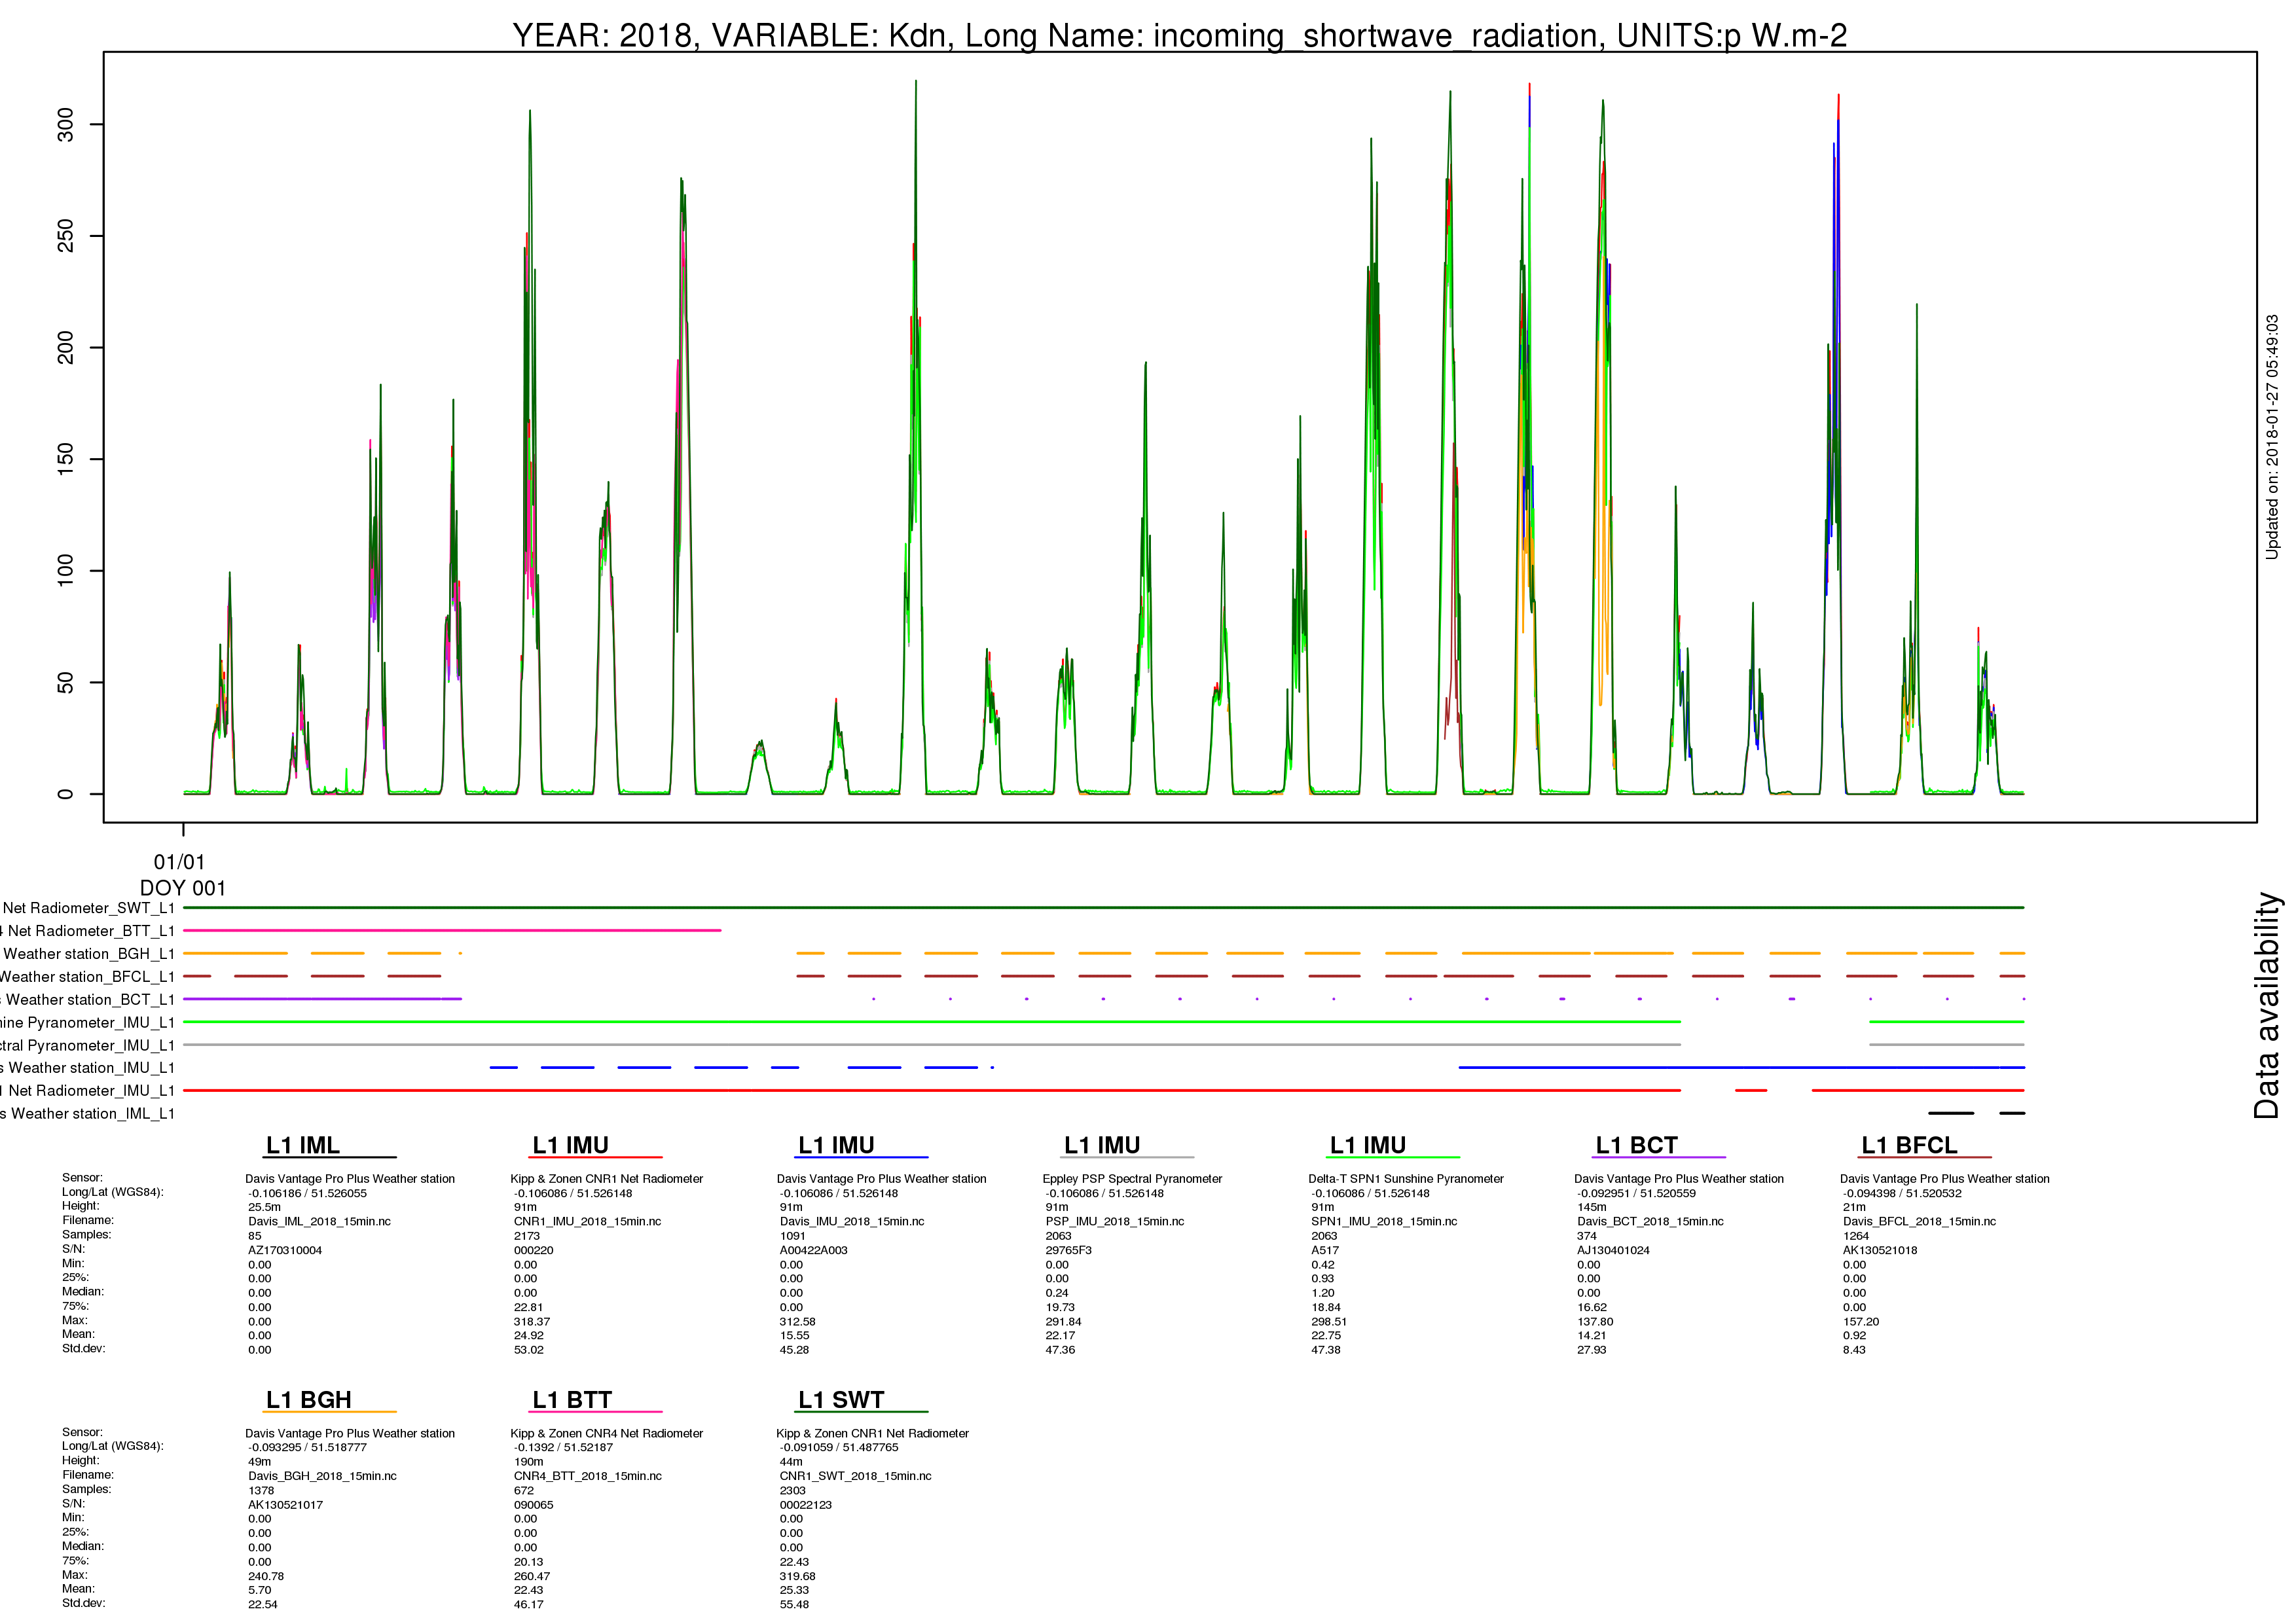Click the max value 260.47
Screen dimensions: 2296x1624
pos(532,1577)
